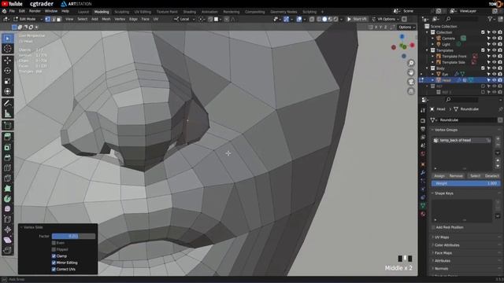Hide the Camera object with eye icon

point(494,39)
